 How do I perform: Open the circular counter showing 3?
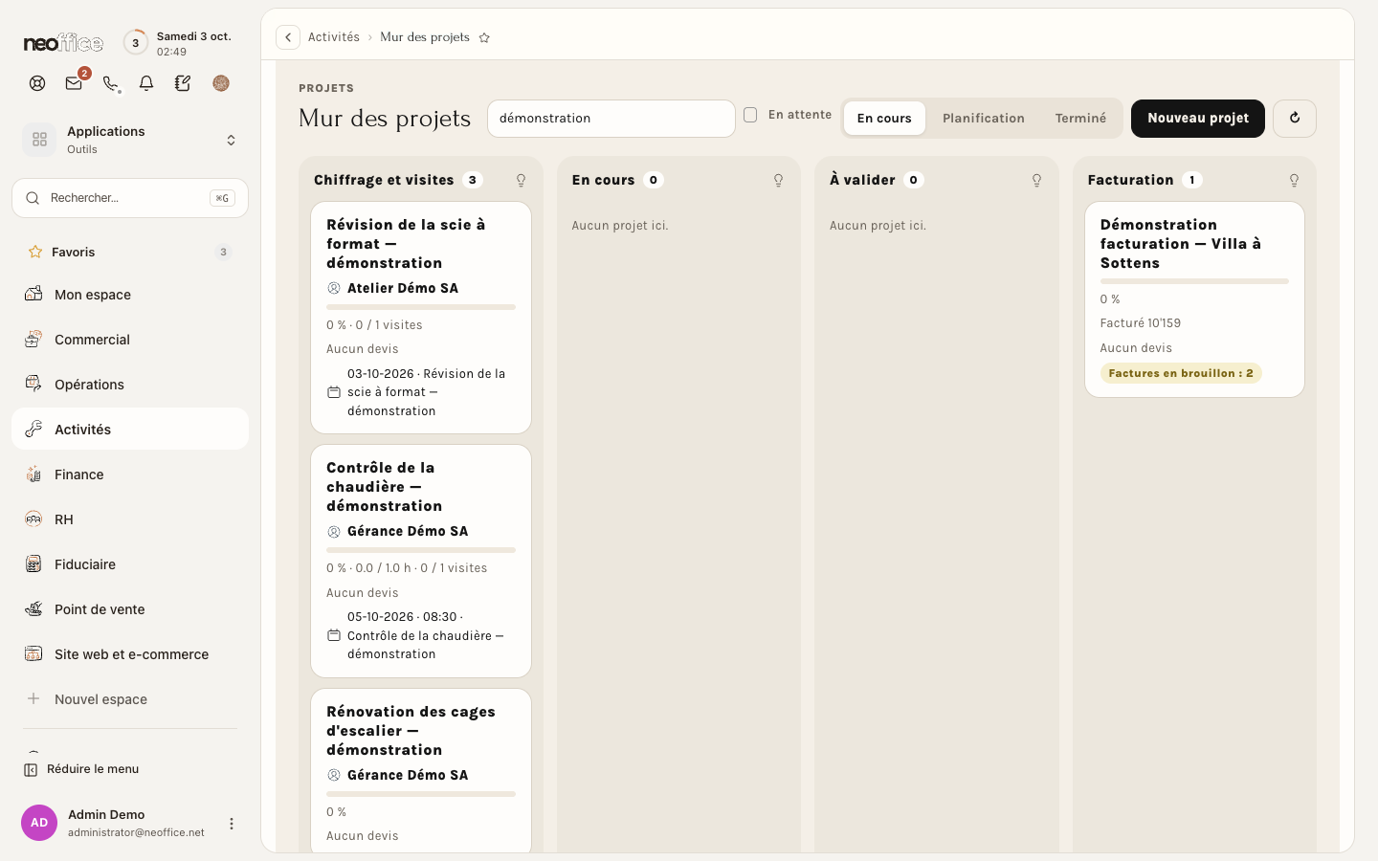click(x=135, y=43)
